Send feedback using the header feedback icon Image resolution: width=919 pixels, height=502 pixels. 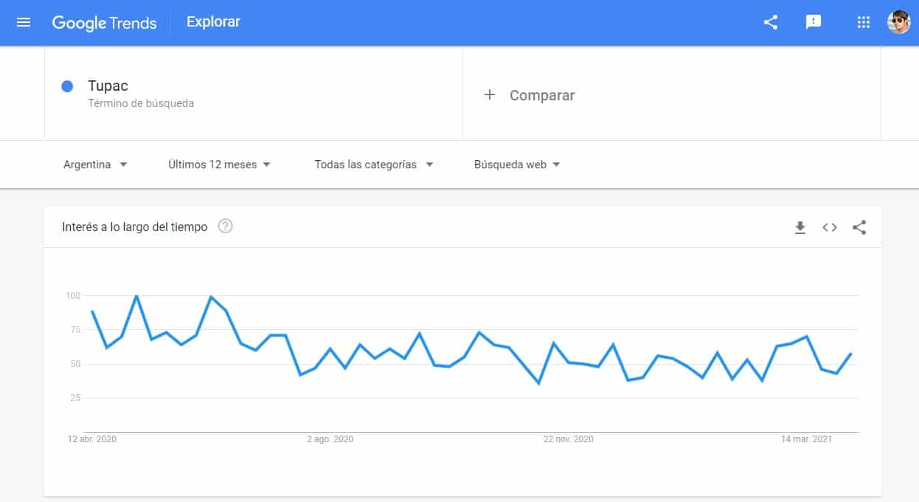tap(814, 22)
